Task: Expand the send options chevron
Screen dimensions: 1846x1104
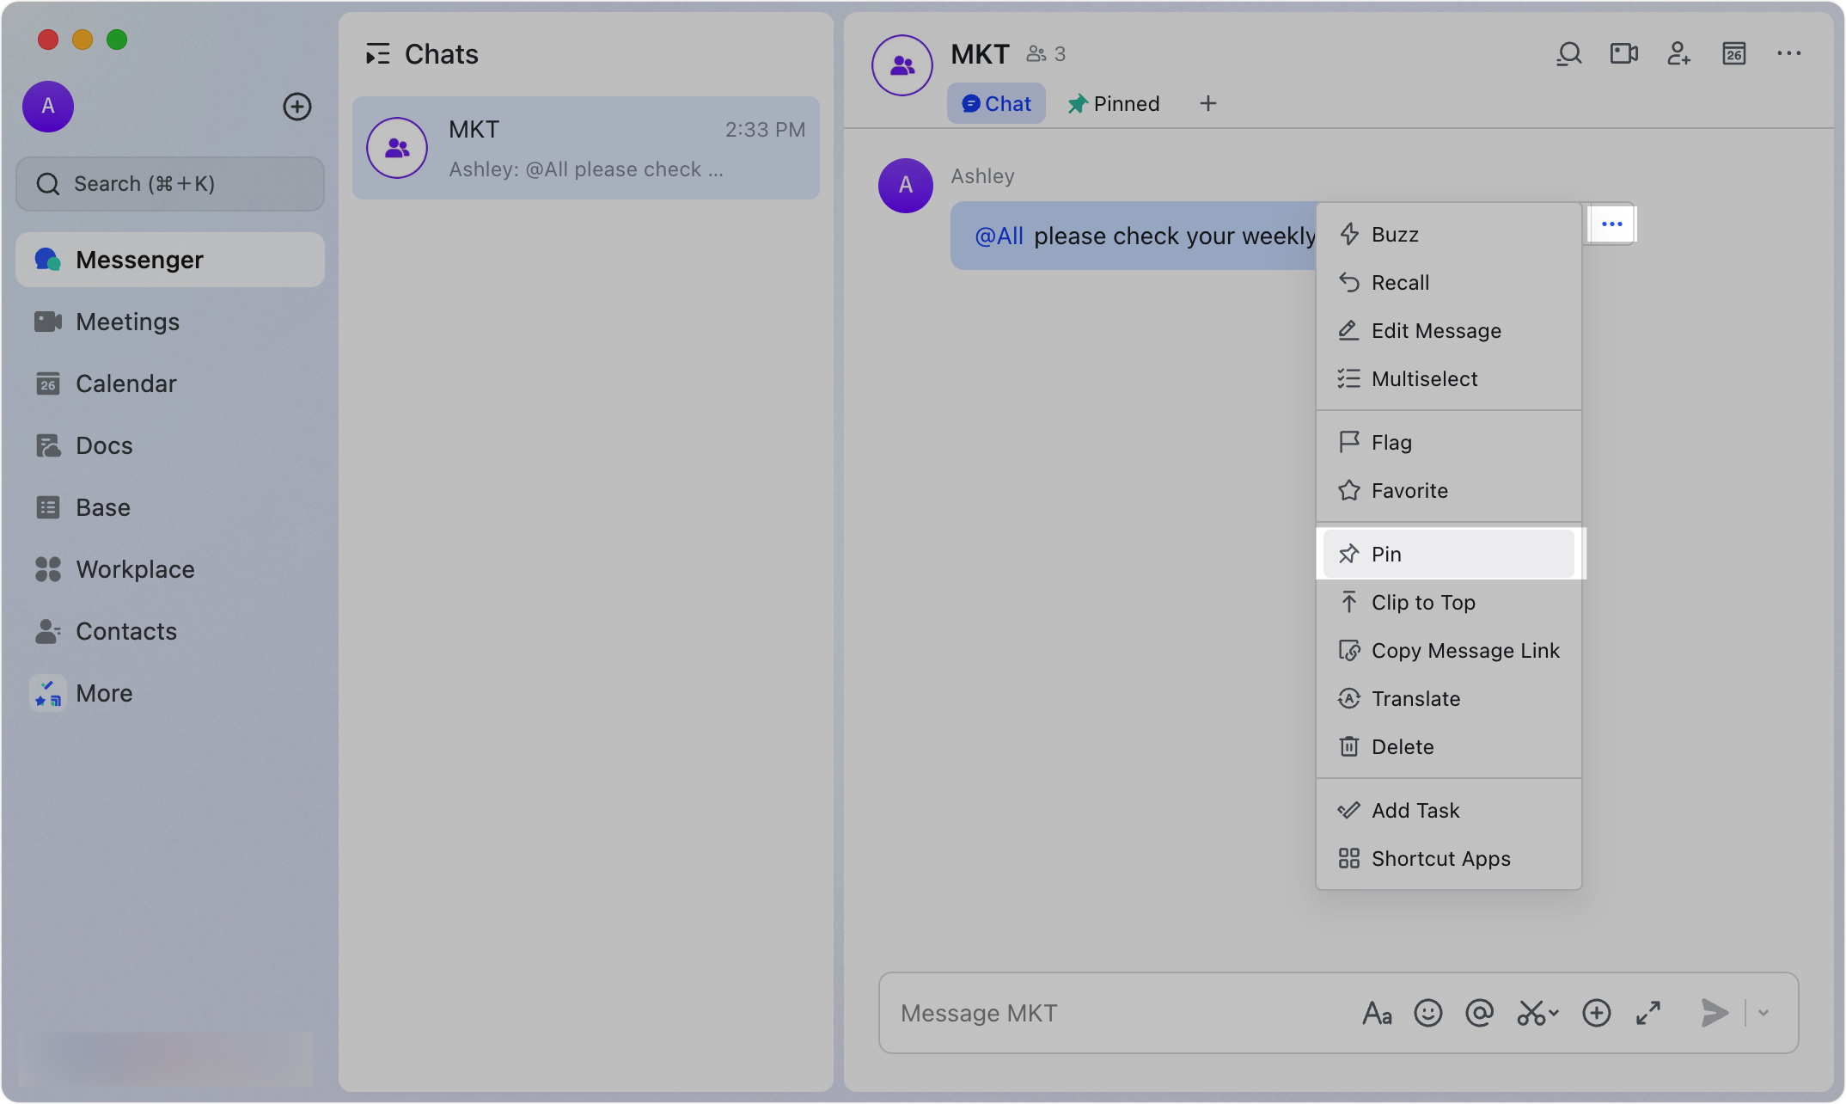Action: (x=1763, y=1013)
